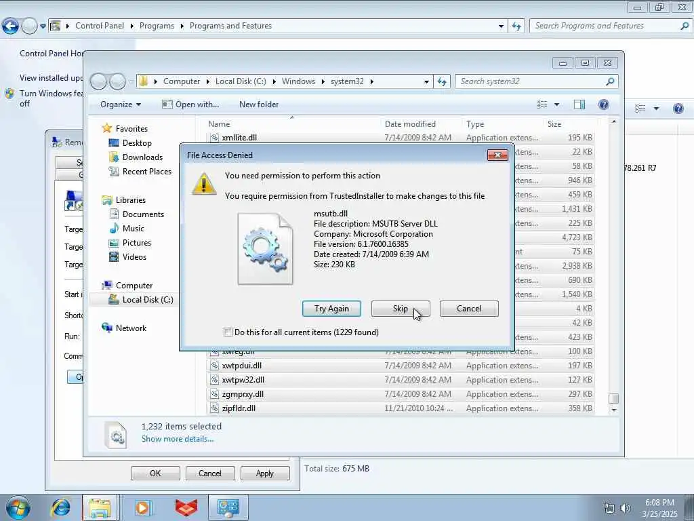The height and width of the screenshot is (521, 694).
Task: Open Windows Start menu
Action: pyautogui.click(x=18, y=507)
